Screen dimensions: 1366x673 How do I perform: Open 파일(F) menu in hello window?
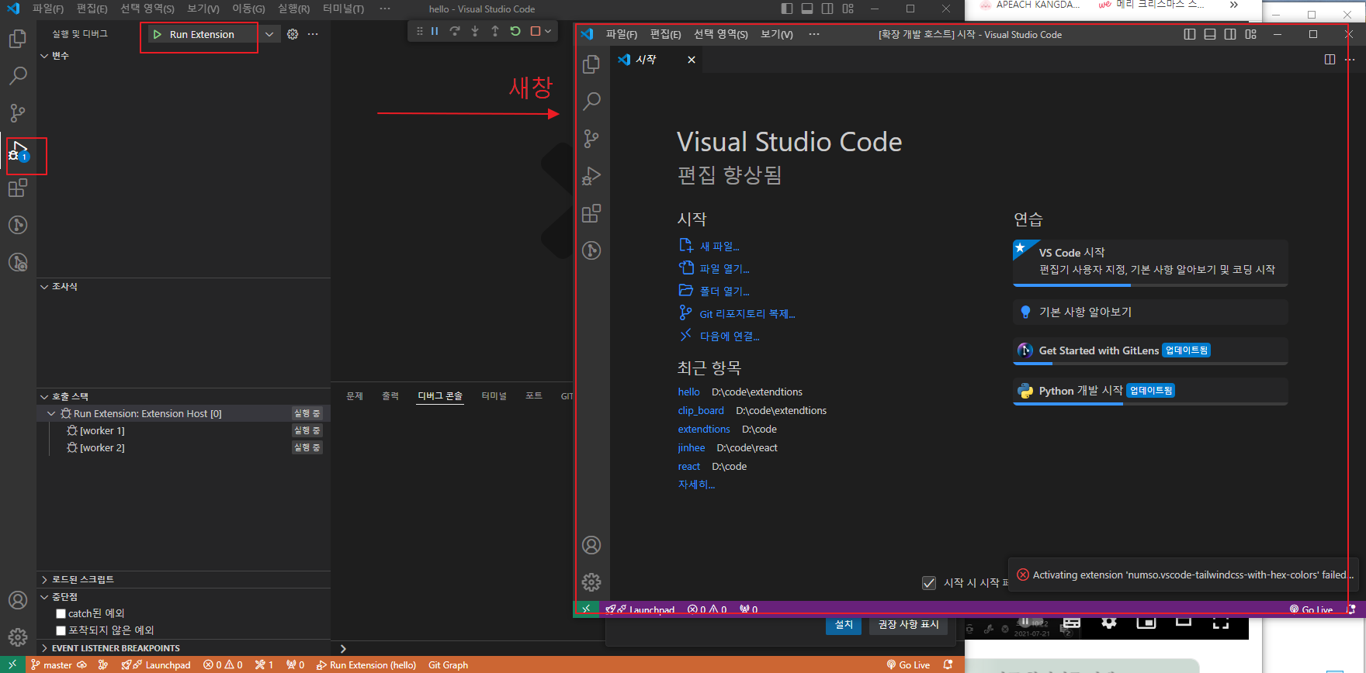pyautogui.click(x=48, y=9)
